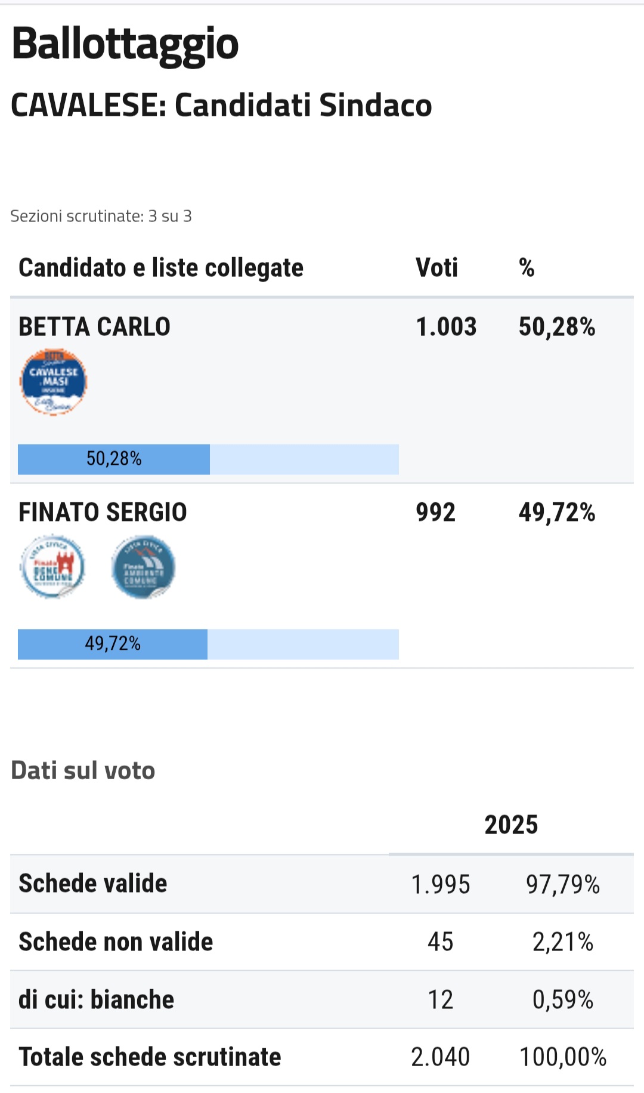
Task: Click Finato Sergio's 992 vote count
Action: [x=435, y=512]
